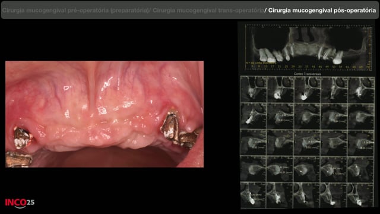Screen dimensions: 380x214
Task: Open the intraoral clinical photo
Action: tap(104, 114)
